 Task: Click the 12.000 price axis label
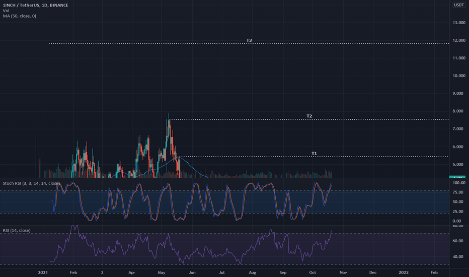point(459,40)
